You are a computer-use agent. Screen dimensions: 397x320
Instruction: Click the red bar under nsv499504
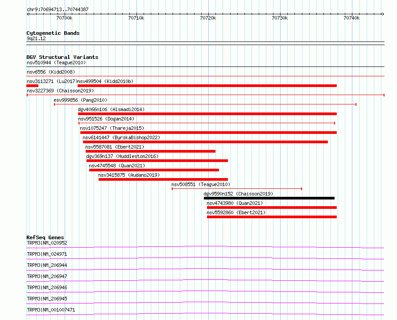coord(207,86)
